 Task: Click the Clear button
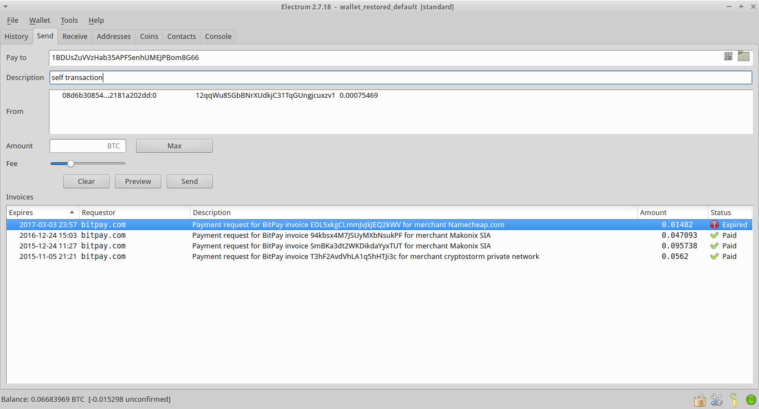[86, 182]
